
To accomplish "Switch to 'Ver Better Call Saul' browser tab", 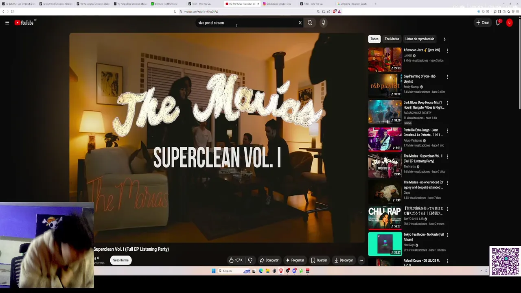I will click(x=19, y=4).
